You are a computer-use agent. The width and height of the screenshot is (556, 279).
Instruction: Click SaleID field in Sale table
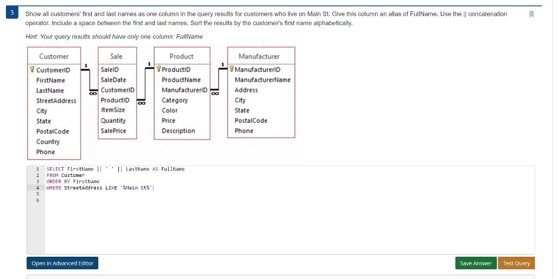(x=110, y=69)
